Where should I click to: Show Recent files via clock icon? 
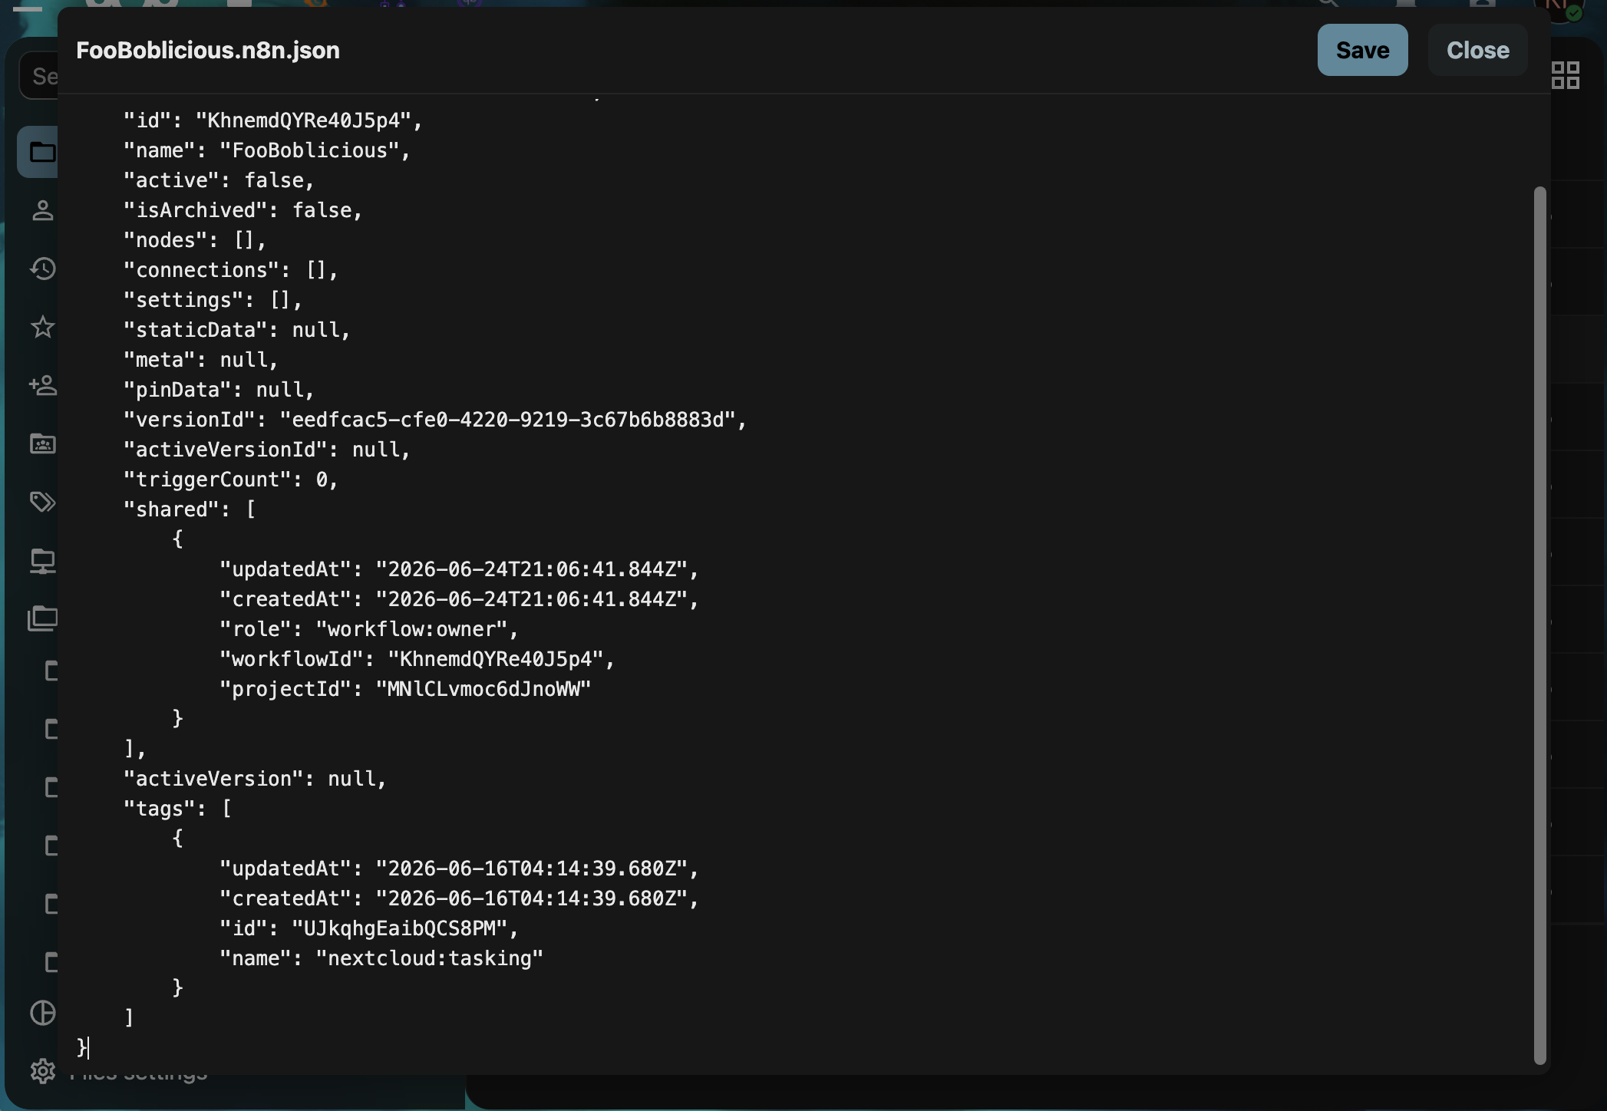point(42,269)
